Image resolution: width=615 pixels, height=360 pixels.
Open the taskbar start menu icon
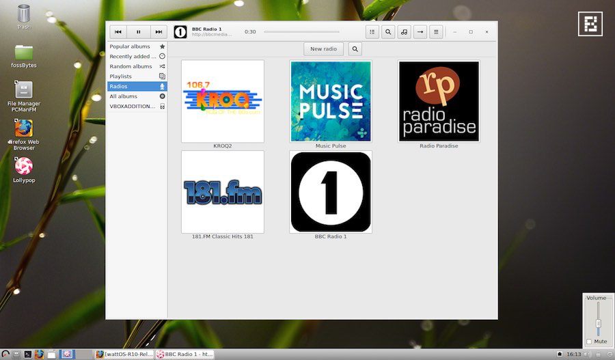click(x=5, y=355)
